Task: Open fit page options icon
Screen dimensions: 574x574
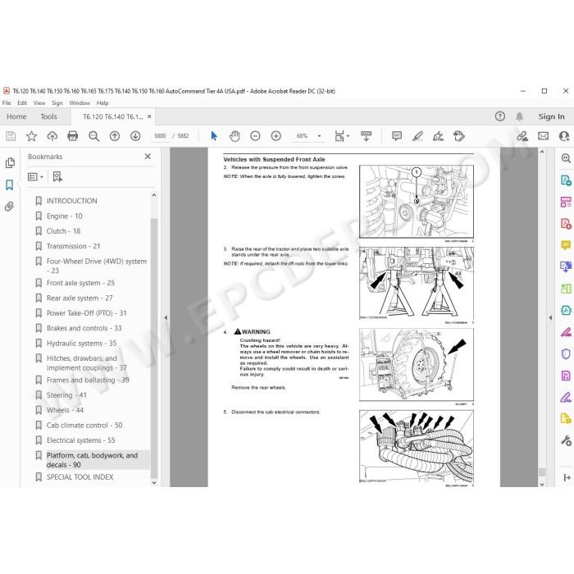Action: [339, 136]
